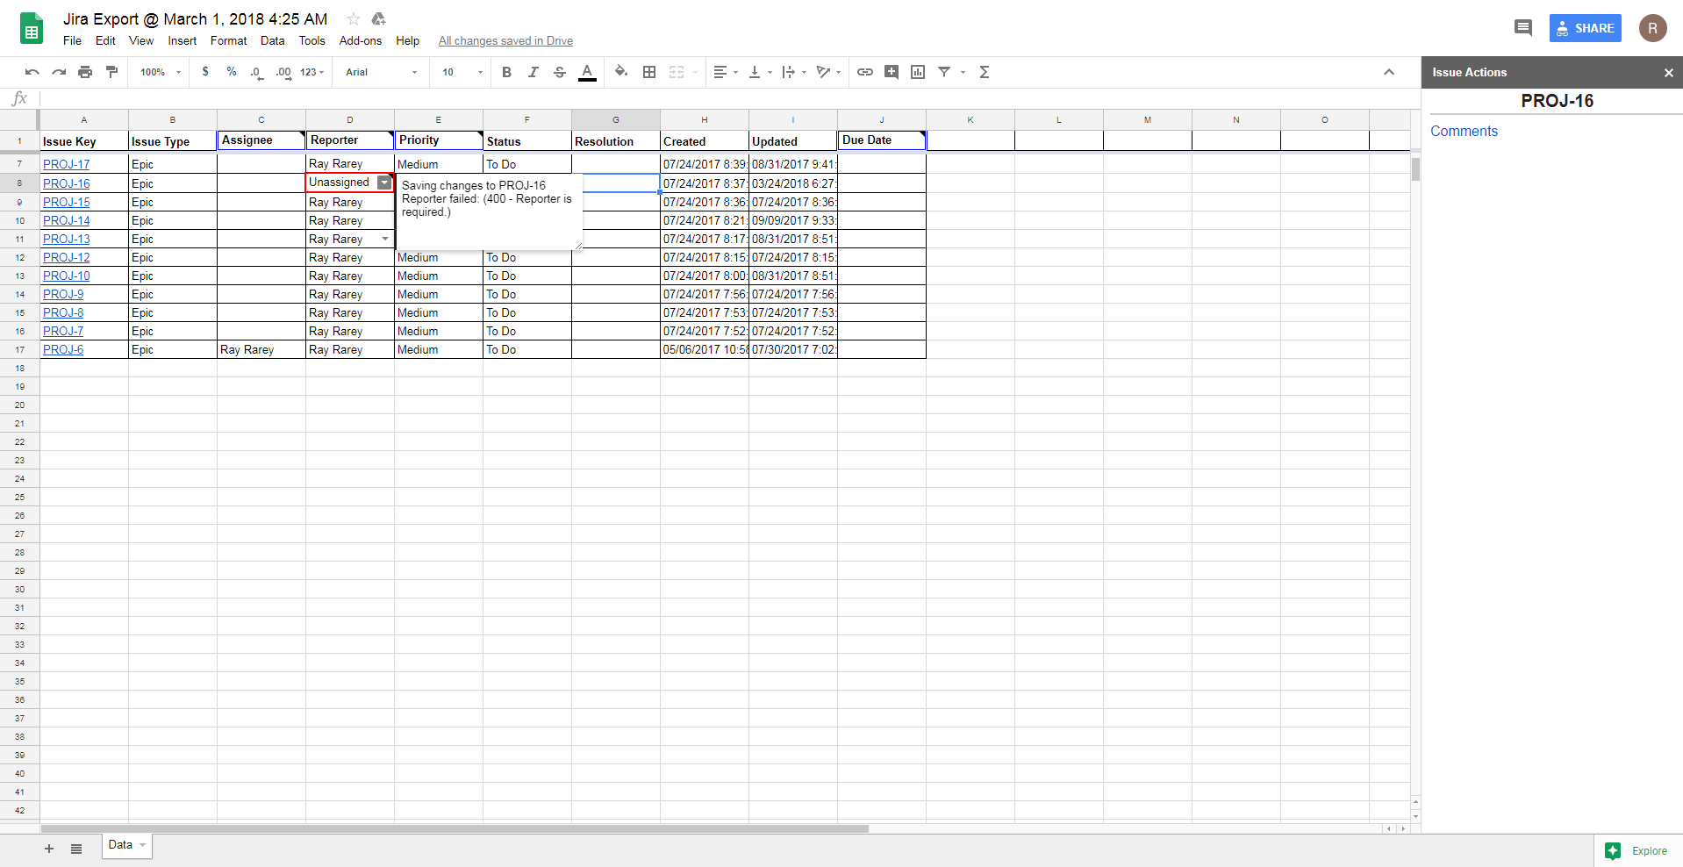Click the Comments link in Issue Actions

pos(1464,131)
